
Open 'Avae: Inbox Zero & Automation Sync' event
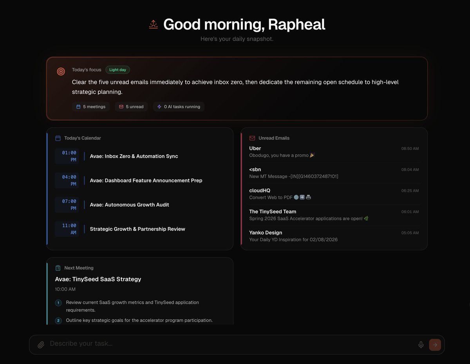(134, 156)
